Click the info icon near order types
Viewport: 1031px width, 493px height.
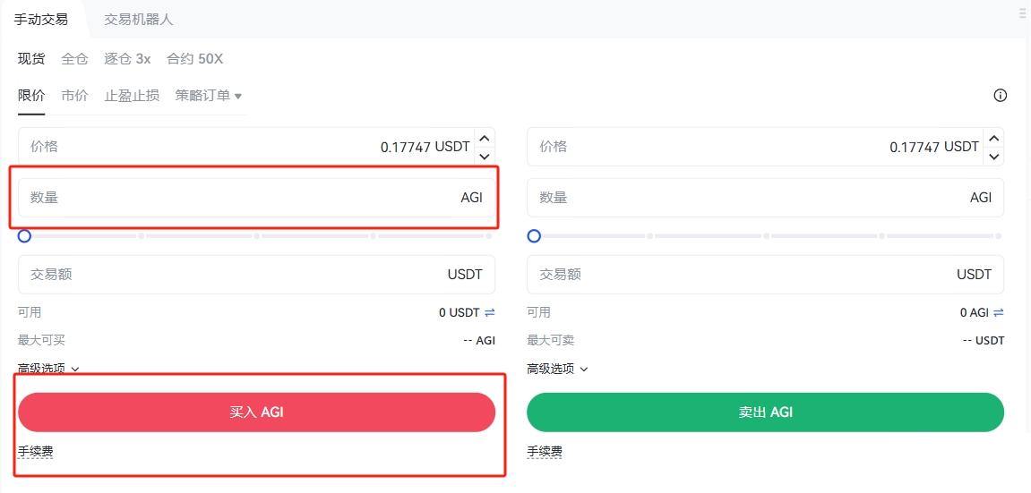click(1001, 96)
